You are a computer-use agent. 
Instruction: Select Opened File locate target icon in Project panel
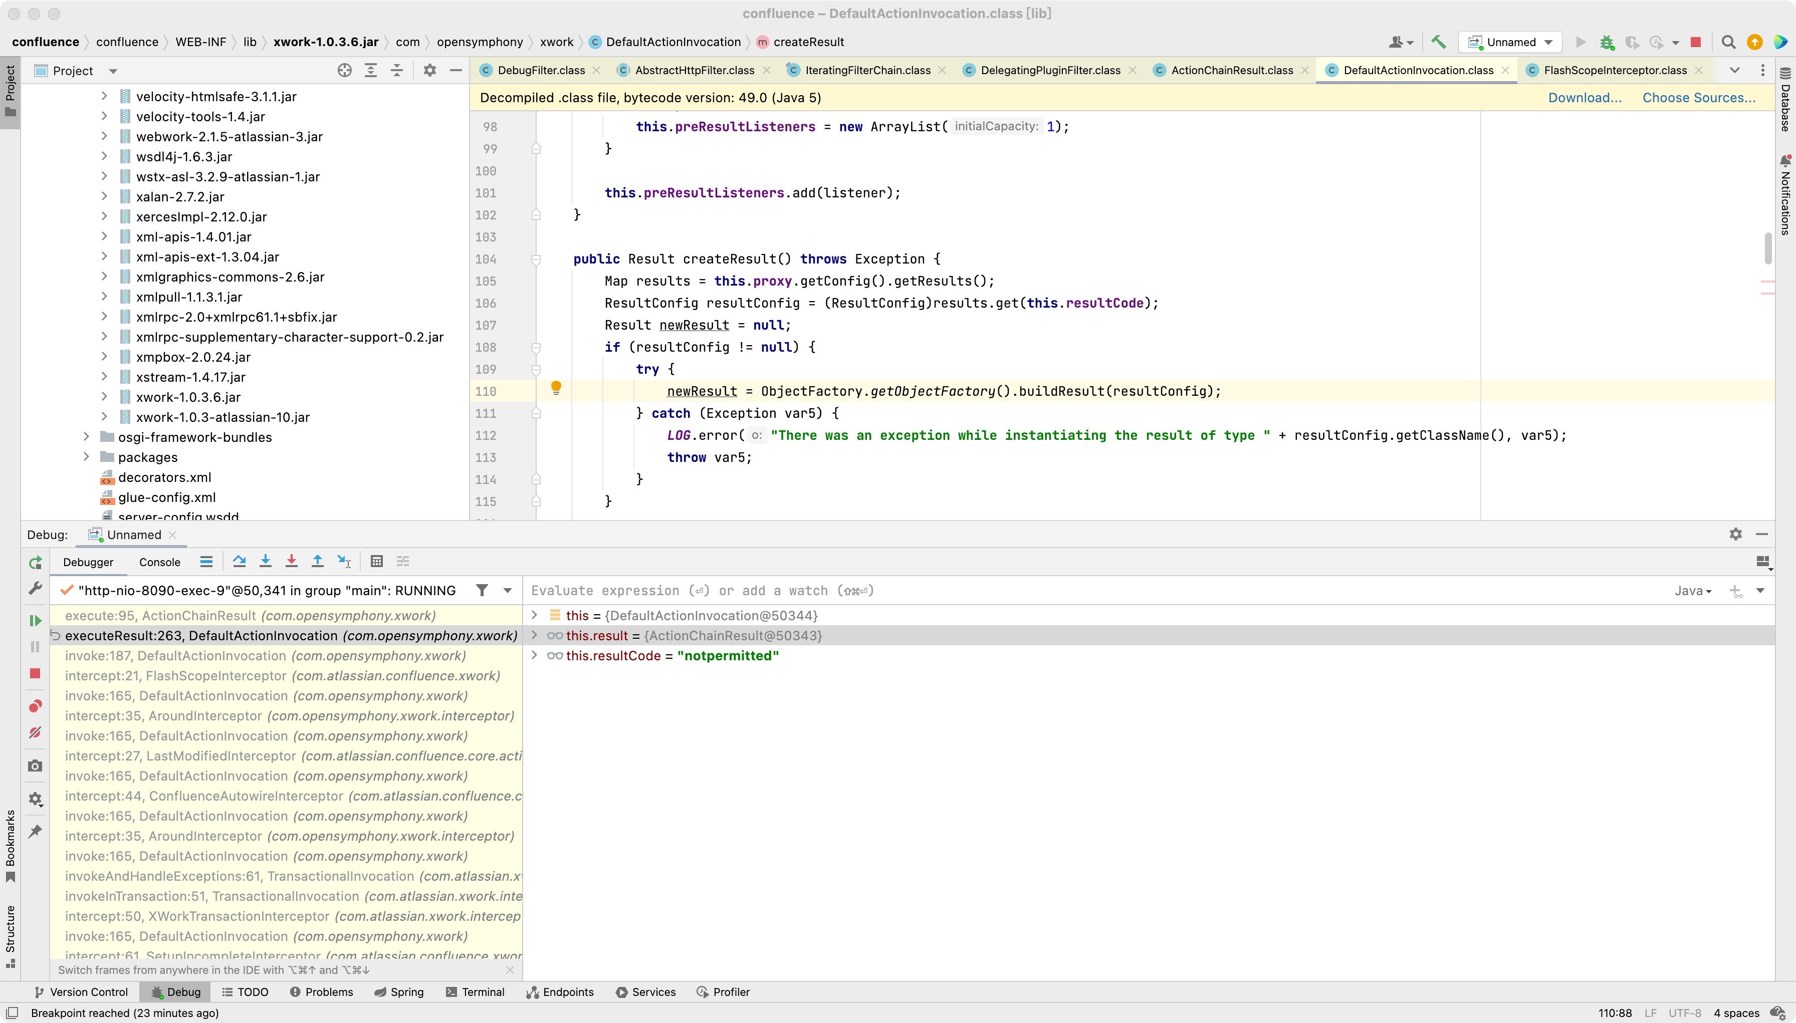tap(344, 70)
